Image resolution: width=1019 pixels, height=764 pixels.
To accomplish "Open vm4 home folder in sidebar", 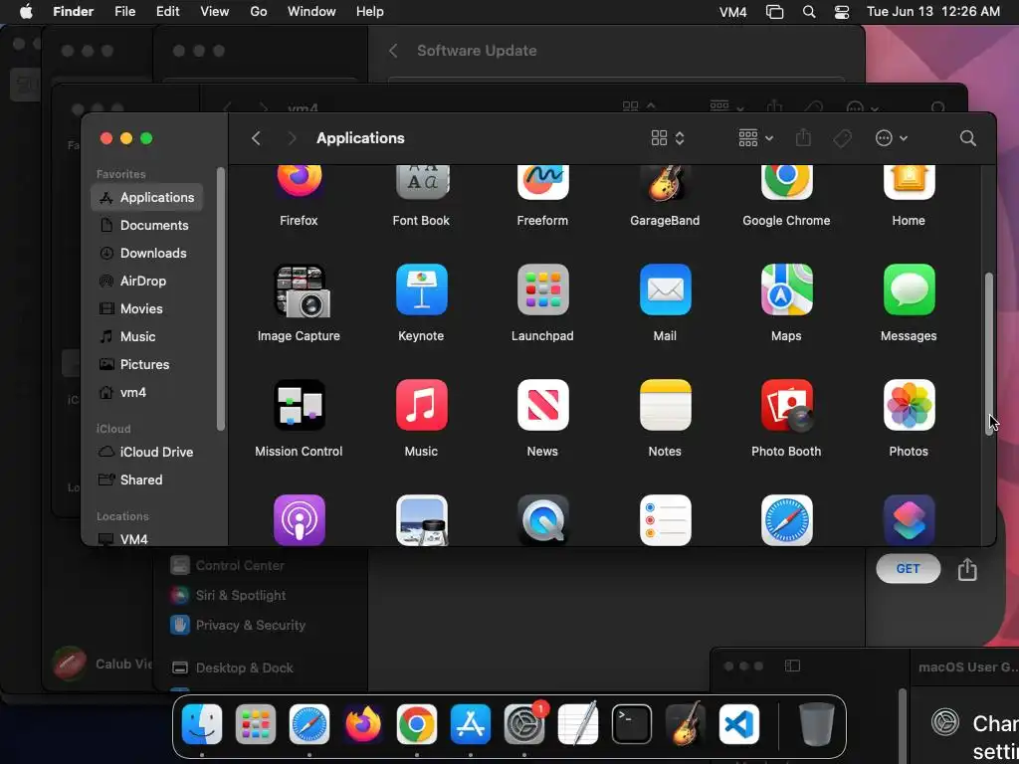I will click(x=147, y=392).
